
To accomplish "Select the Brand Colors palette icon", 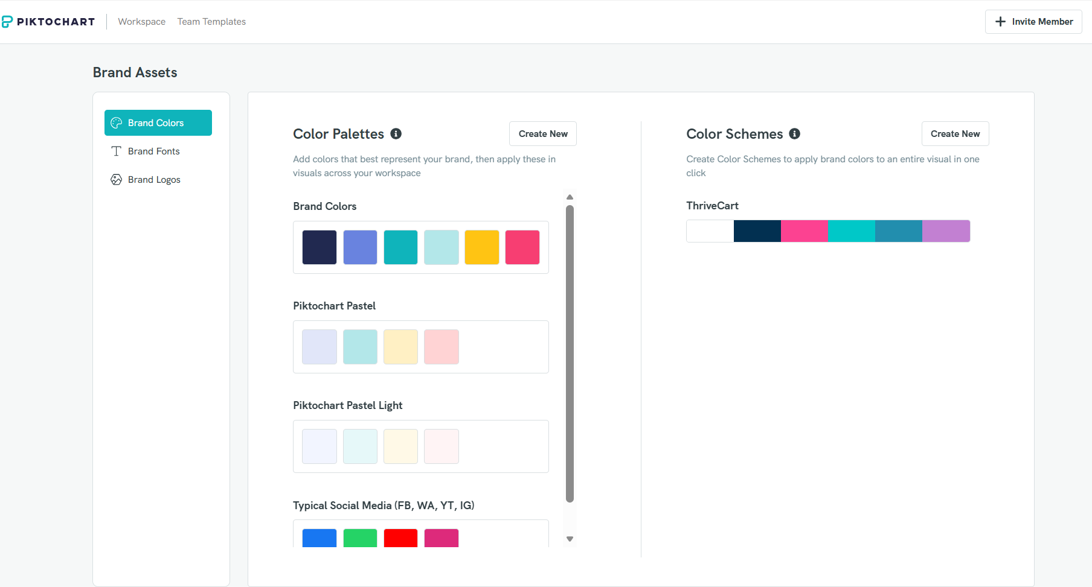I will (116, 122).
